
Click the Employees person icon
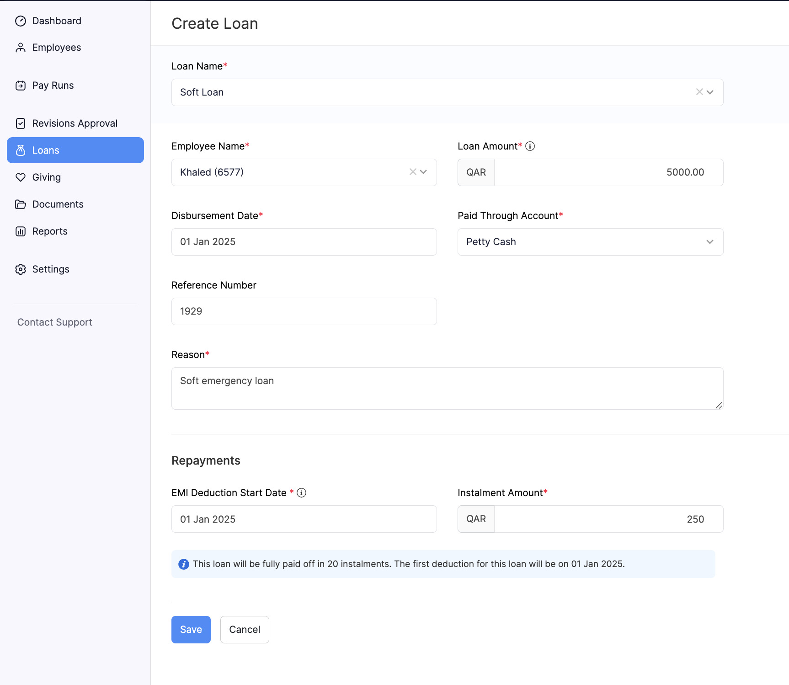point(21,48)
